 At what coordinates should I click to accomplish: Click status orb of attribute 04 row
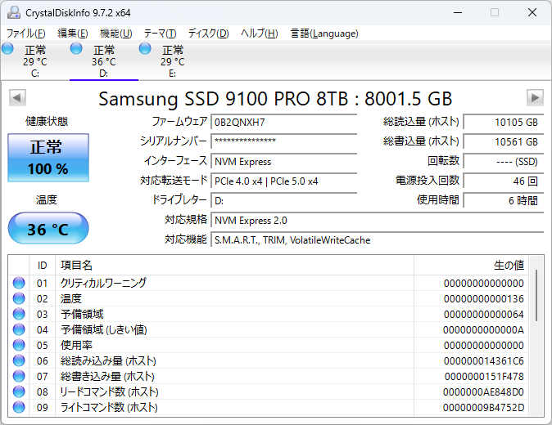pyautogui.click(x=19, y=329)
